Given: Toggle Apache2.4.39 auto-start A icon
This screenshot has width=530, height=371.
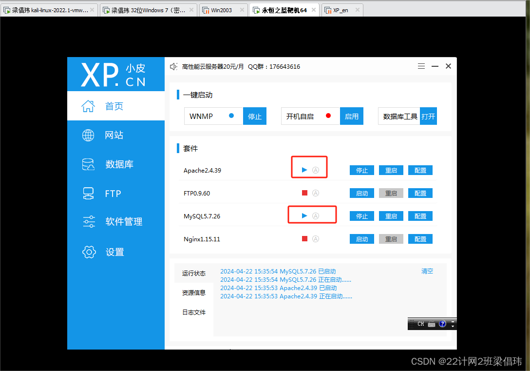Looking at the screenshot, I should (315, 170).
